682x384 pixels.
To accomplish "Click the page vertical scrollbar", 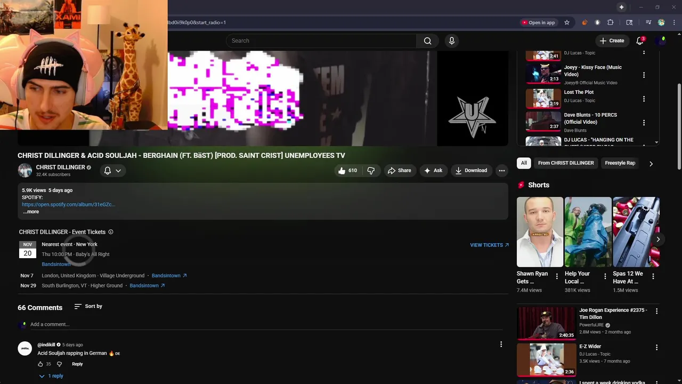I will click(679, 126).
